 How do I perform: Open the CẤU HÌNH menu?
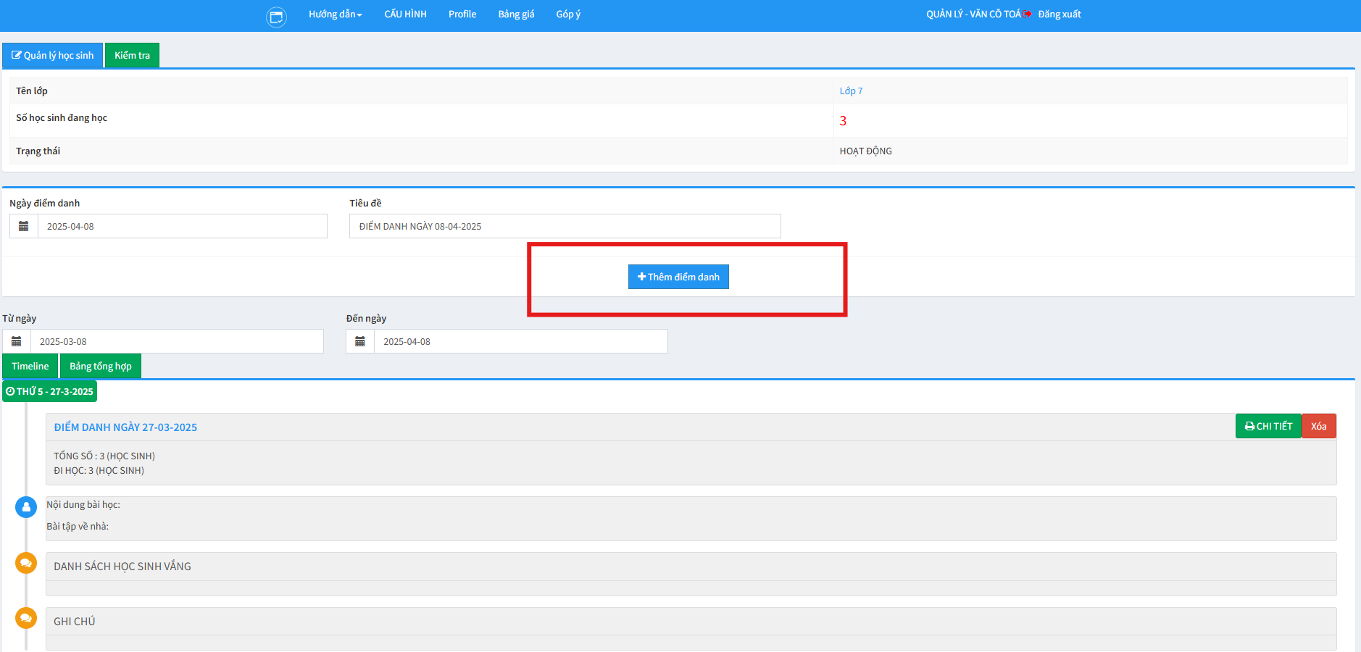coord(405,14)
